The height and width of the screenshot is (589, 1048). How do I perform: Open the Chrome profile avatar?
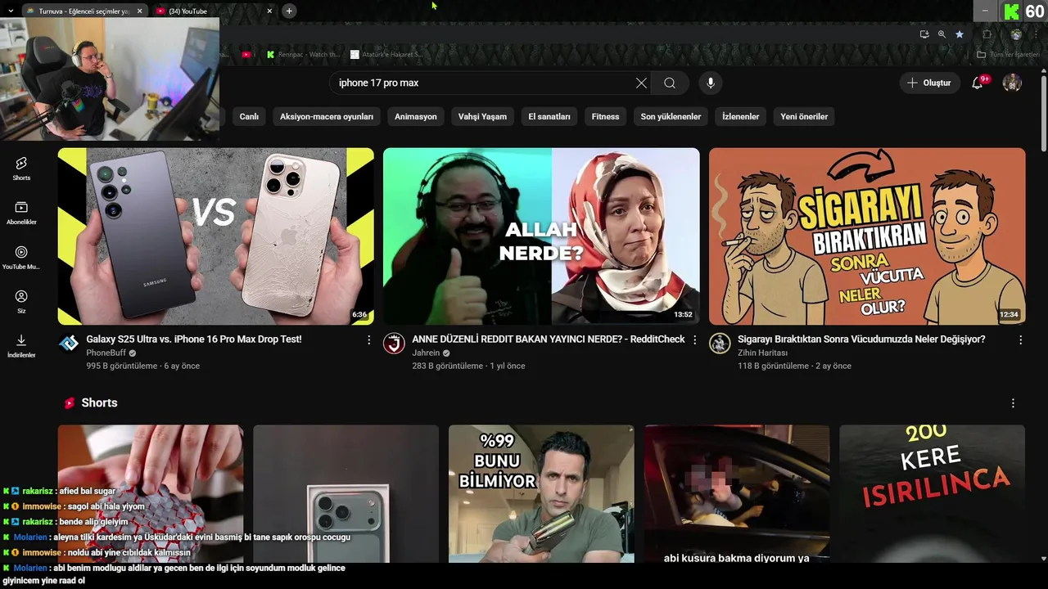point(1016,34)
